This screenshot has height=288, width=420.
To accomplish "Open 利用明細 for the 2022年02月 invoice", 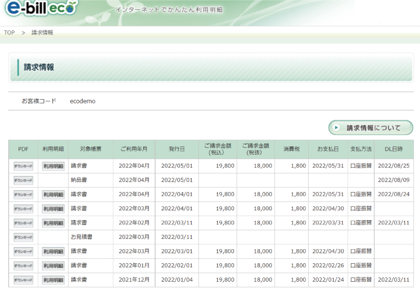I will tap(53, 222).
